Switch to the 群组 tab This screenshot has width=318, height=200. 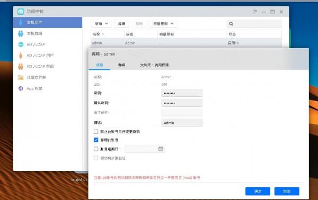121,65
